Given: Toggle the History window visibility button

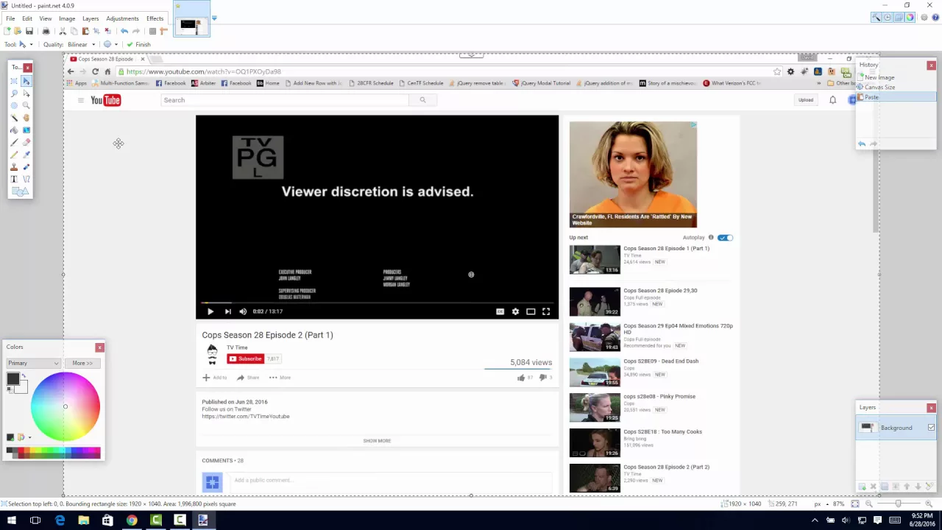Looking at the screenshot, I should point(888,18).
